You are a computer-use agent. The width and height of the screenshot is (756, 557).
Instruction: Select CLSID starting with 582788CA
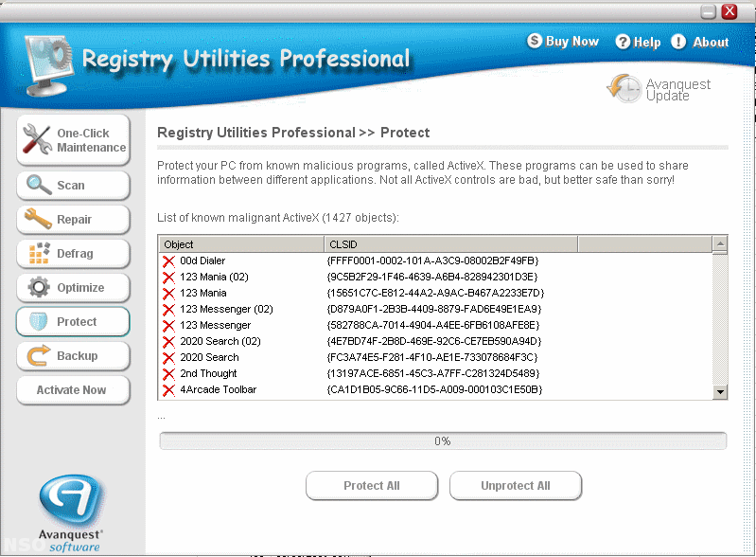433,325
